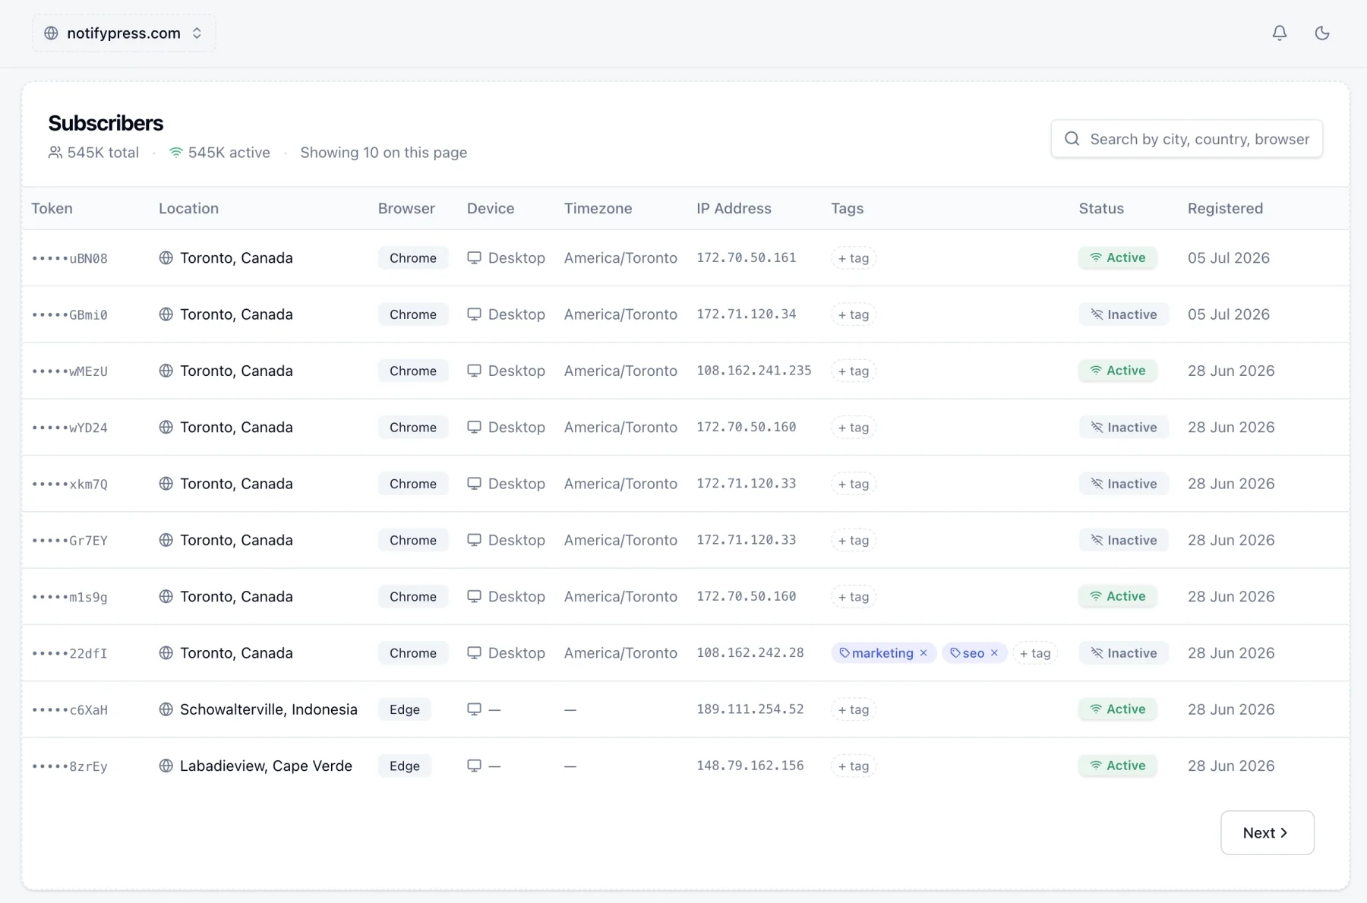The image size is (1367, 903).
Task: Add a tag to token GBmi0
Action: [x=854, y=314]
